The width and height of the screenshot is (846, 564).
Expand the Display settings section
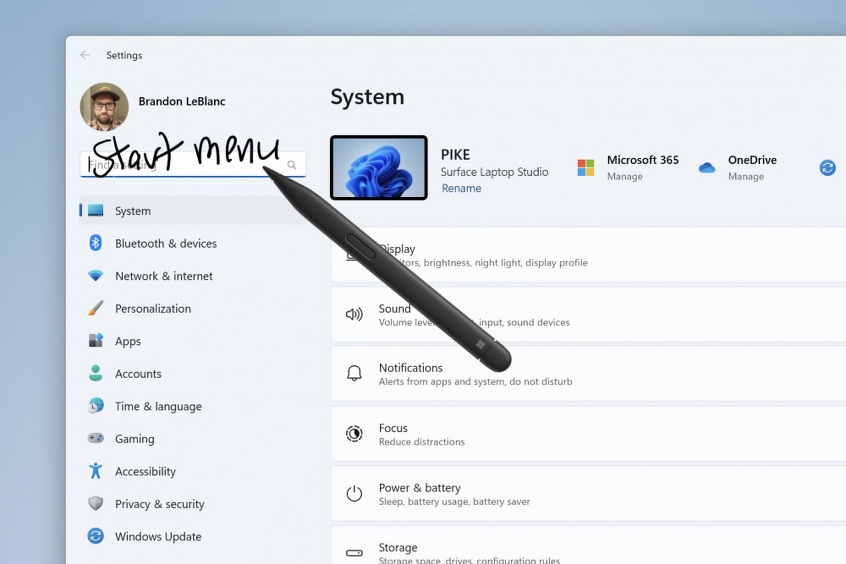[586, 255]
